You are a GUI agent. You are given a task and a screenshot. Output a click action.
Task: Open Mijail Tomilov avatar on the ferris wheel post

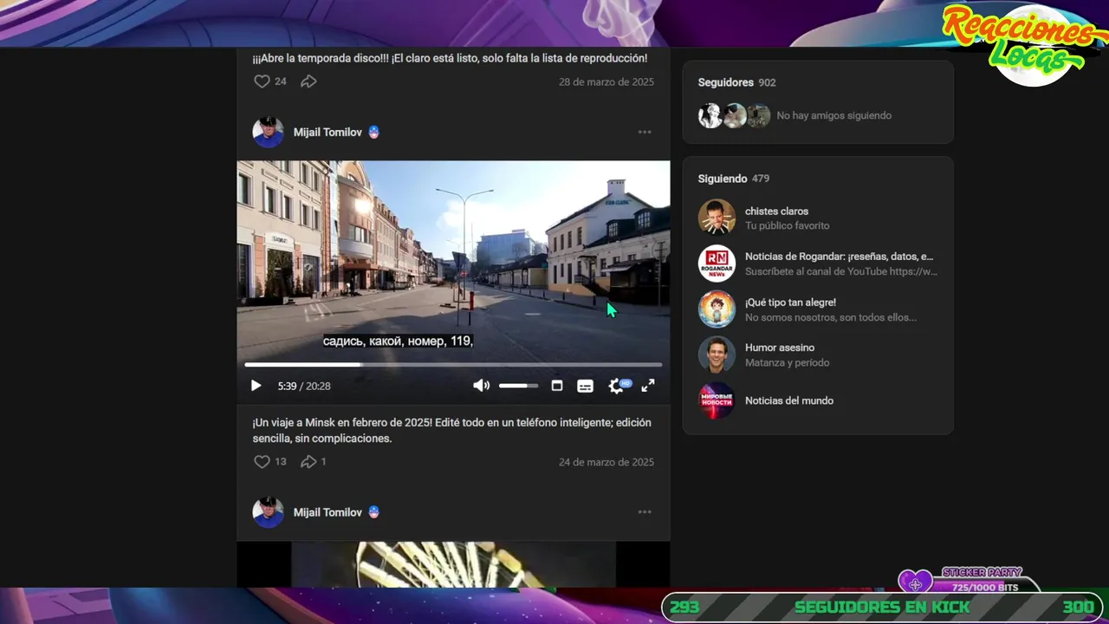(268, 512)
